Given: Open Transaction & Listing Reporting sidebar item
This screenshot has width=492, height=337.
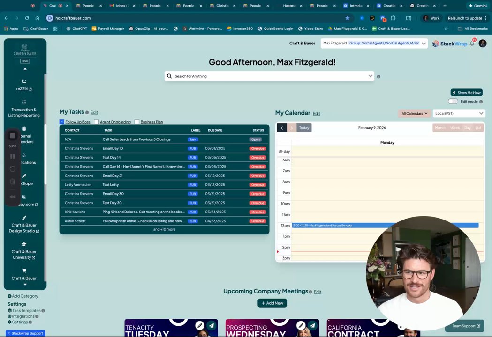Looking at the screenshot, I should (24, 109).
